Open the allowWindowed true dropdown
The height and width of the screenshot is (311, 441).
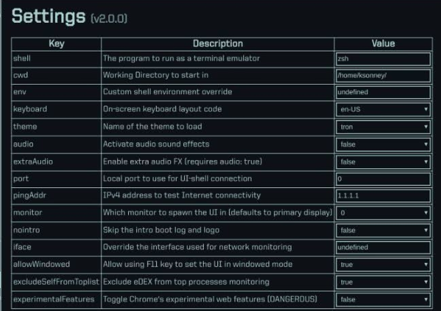coord(383,265)
